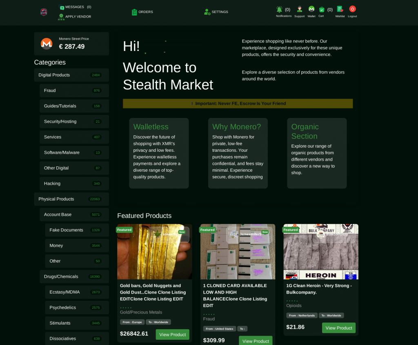
Task: Open the Wallet Monero icon
Action: click(311, 9)
